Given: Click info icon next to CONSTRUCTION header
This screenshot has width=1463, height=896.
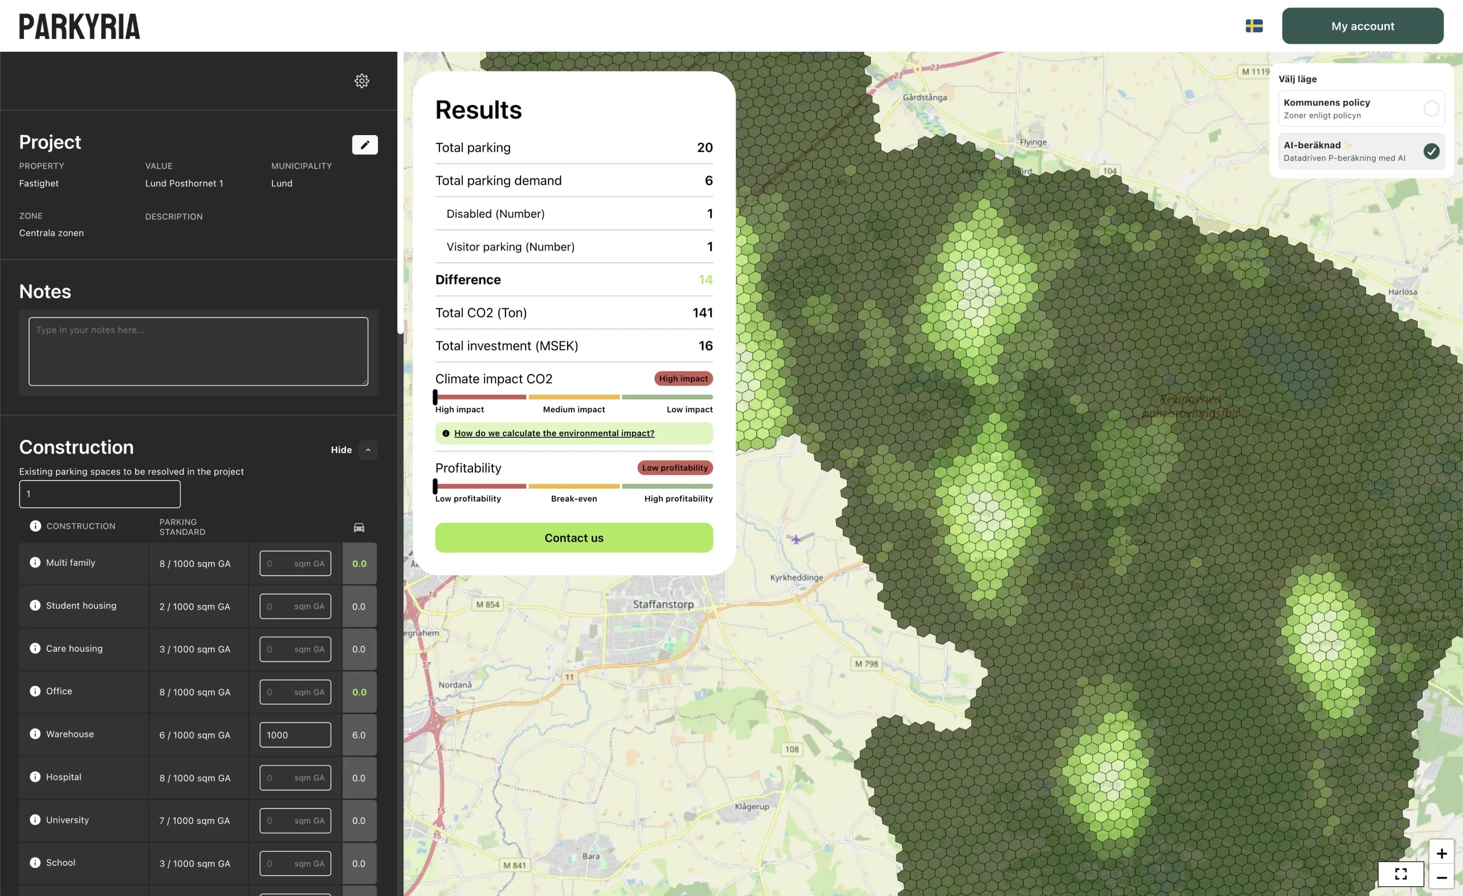Looking at the screenshot, I should pyautogui.click(x=35, y=526).
